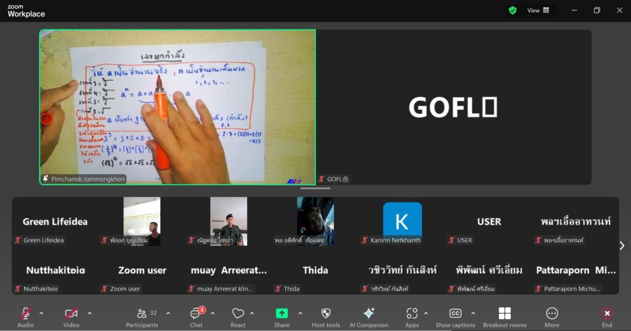This screenshot has height=331, width=631.
Task: Select the พิพัฒน์ ศรีเอี่ยม participant tile
Action: (x=489, y=270)
